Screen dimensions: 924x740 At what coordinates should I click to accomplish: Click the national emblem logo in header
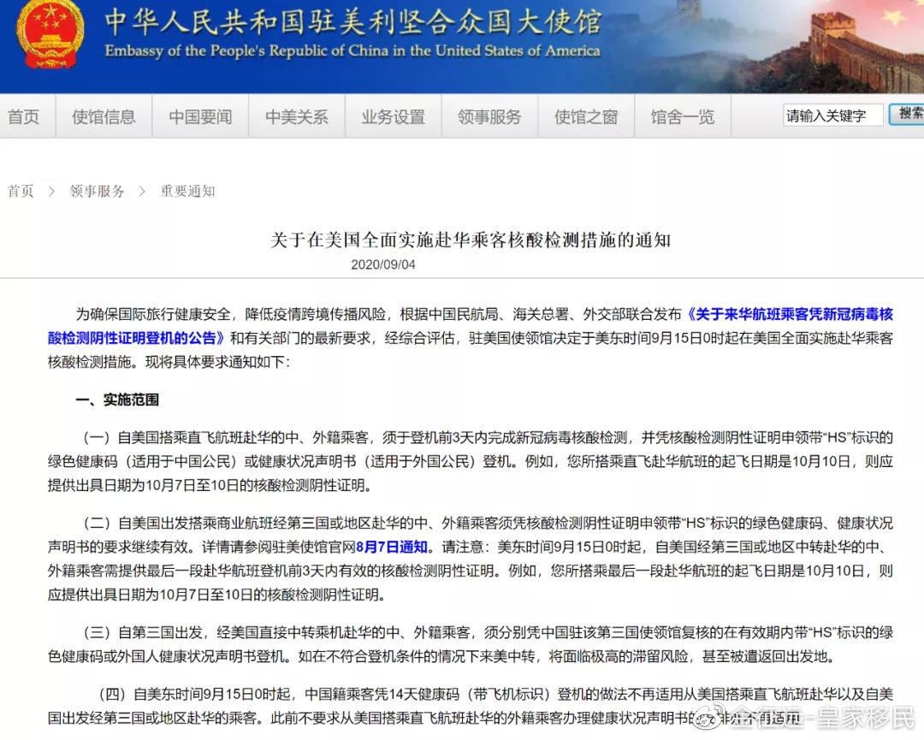tap(50, 35)
